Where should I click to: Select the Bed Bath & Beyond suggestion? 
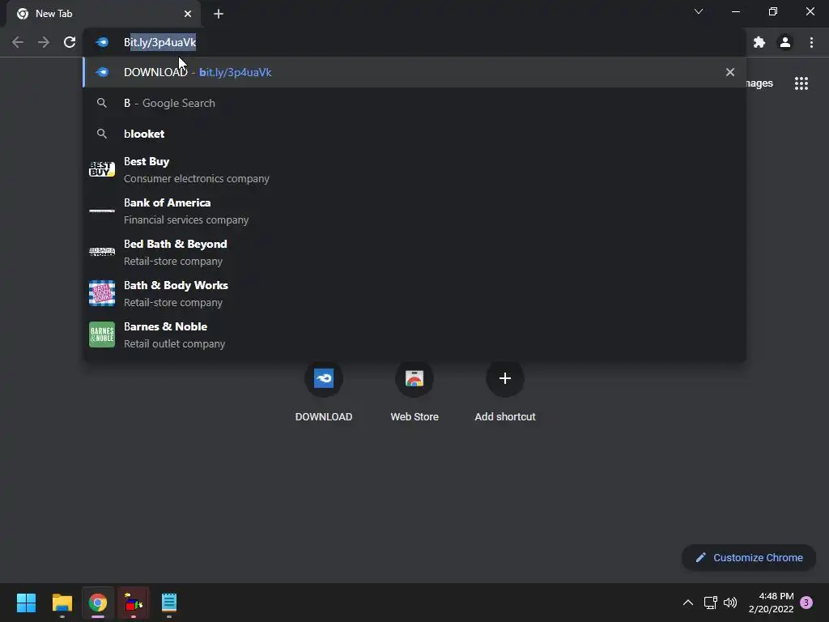click(x=414, y=253)
